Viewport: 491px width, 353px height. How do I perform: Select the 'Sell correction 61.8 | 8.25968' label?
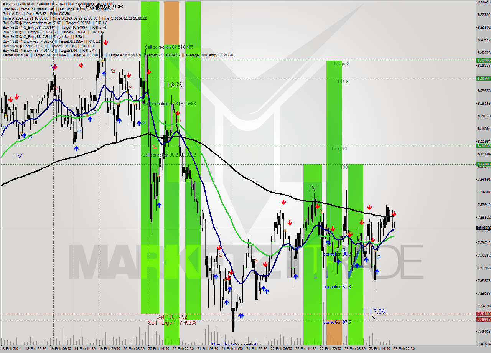[x=169, y=104]
